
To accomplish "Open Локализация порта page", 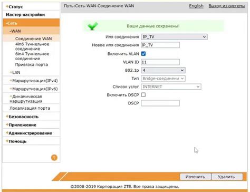I will pyautogui.click(x=30, y=108).
